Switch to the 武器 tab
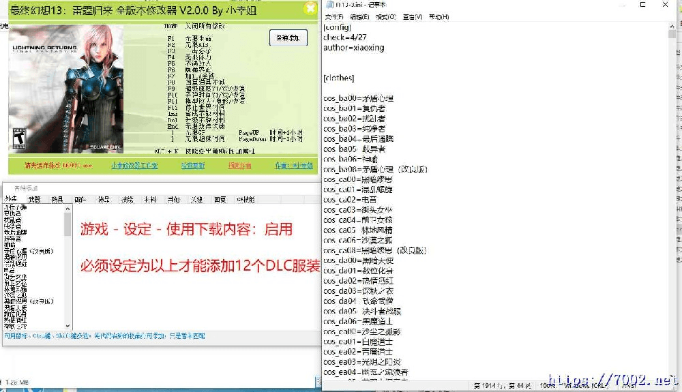Viewport: 682px width, 392px height. [x=34, y=200]
